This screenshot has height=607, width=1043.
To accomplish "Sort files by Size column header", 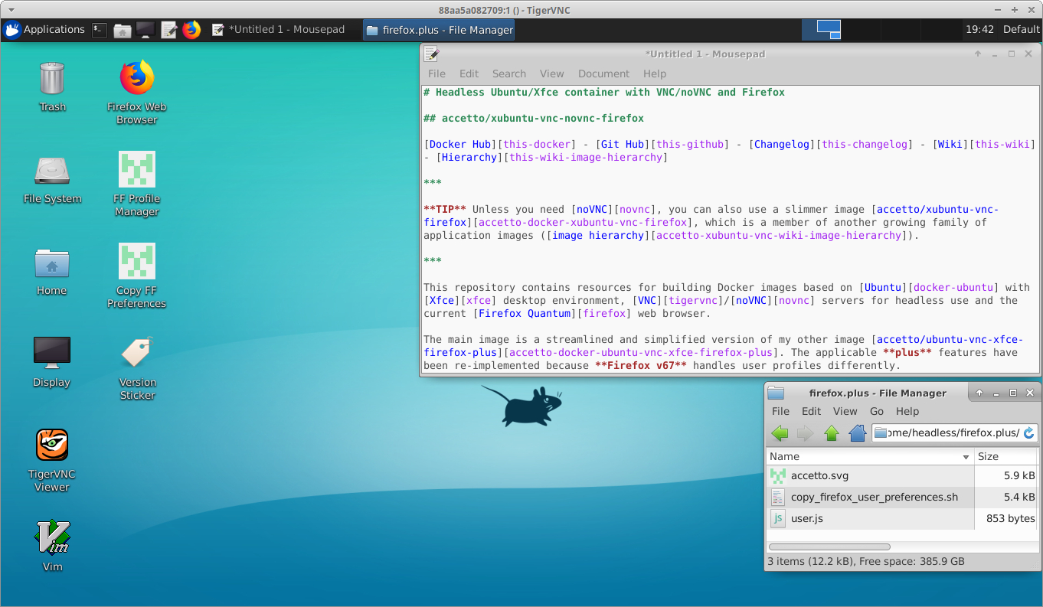I will tap(1005, 456).
